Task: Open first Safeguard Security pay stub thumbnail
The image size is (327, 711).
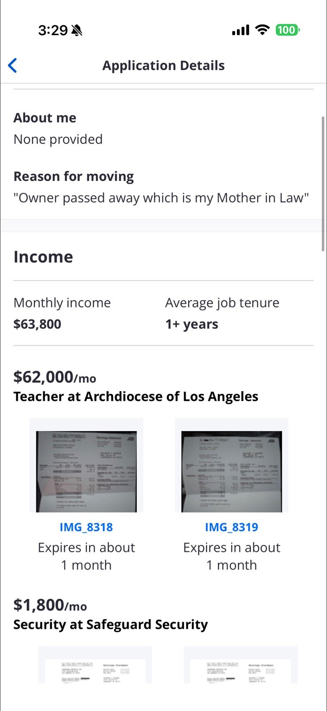Action: coord(95,665)
